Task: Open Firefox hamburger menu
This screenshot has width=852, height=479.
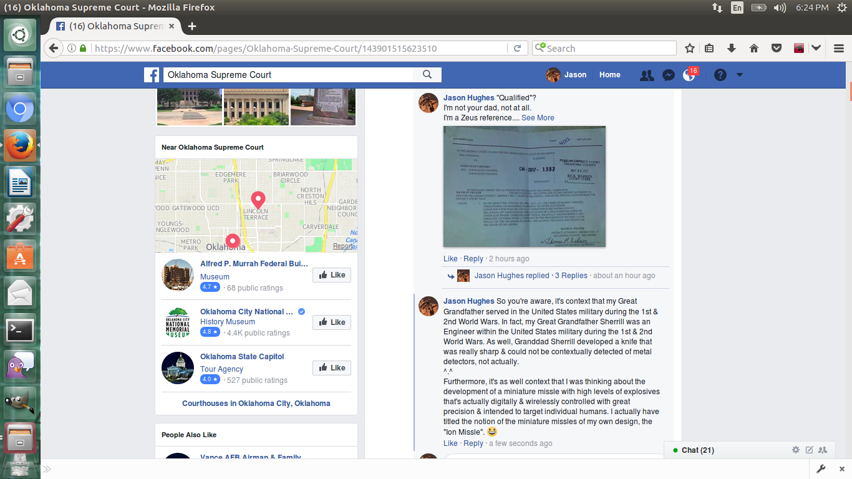Action: pyautogui.click(x=839, y=48)
